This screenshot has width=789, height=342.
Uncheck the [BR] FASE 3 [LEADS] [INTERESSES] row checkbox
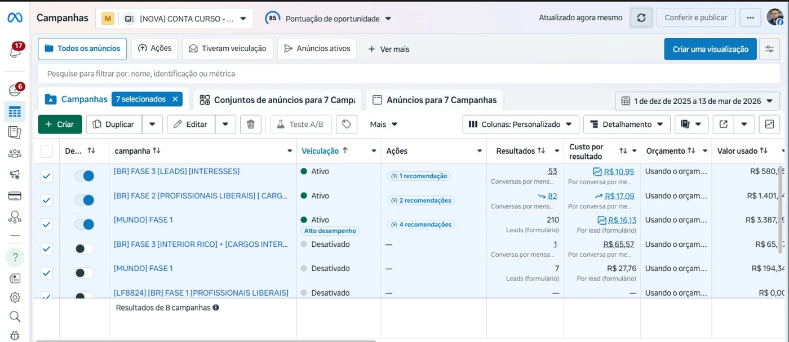tap(46, 176)
